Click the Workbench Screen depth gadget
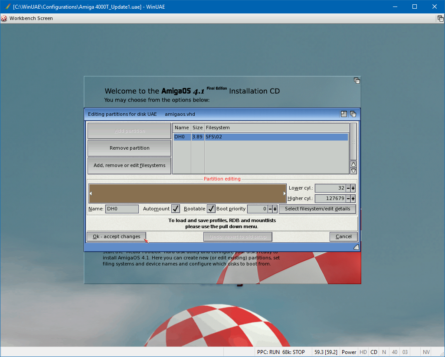Screen dimensions: 445x357 pos(440,19)
